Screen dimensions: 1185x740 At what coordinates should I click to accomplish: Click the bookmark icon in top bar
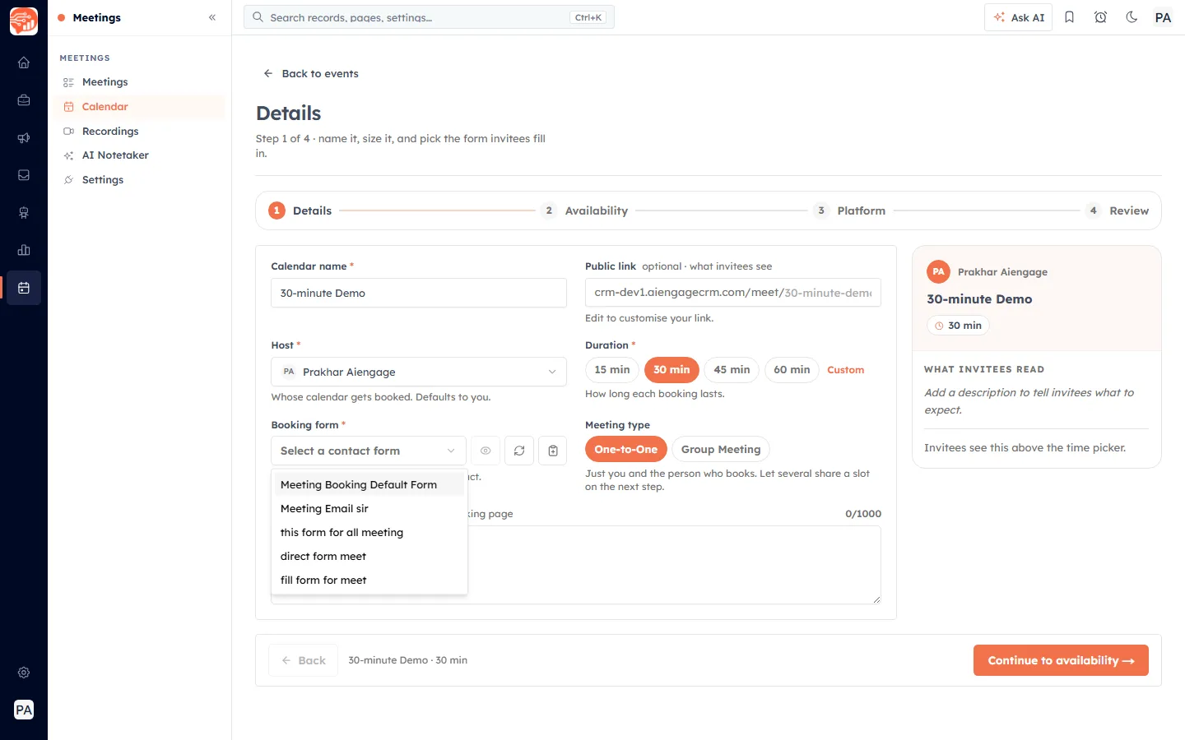click(x=1069, y=17)
